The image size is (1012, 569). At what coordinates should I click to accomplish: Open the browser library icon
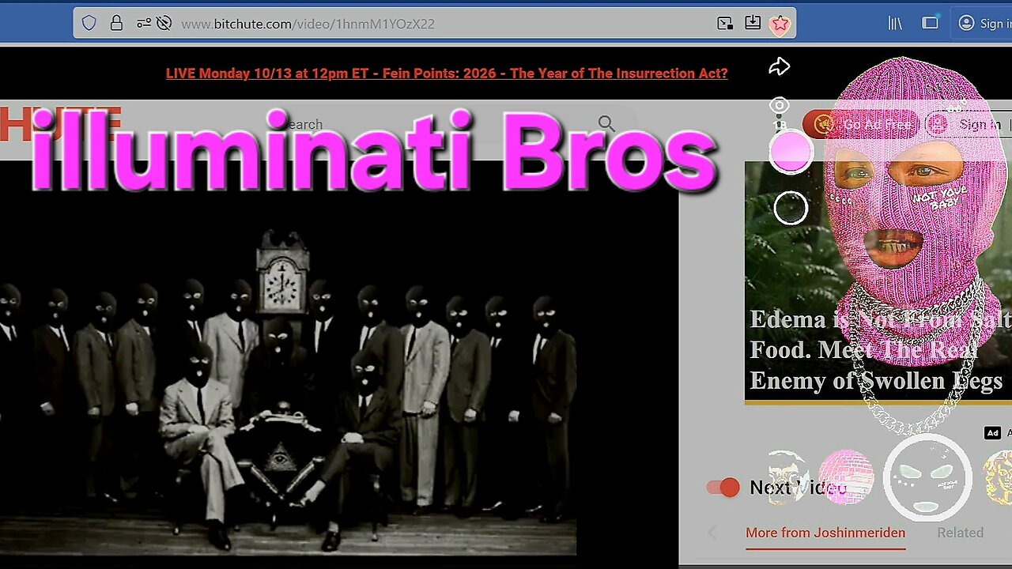[x=895, y=24]
